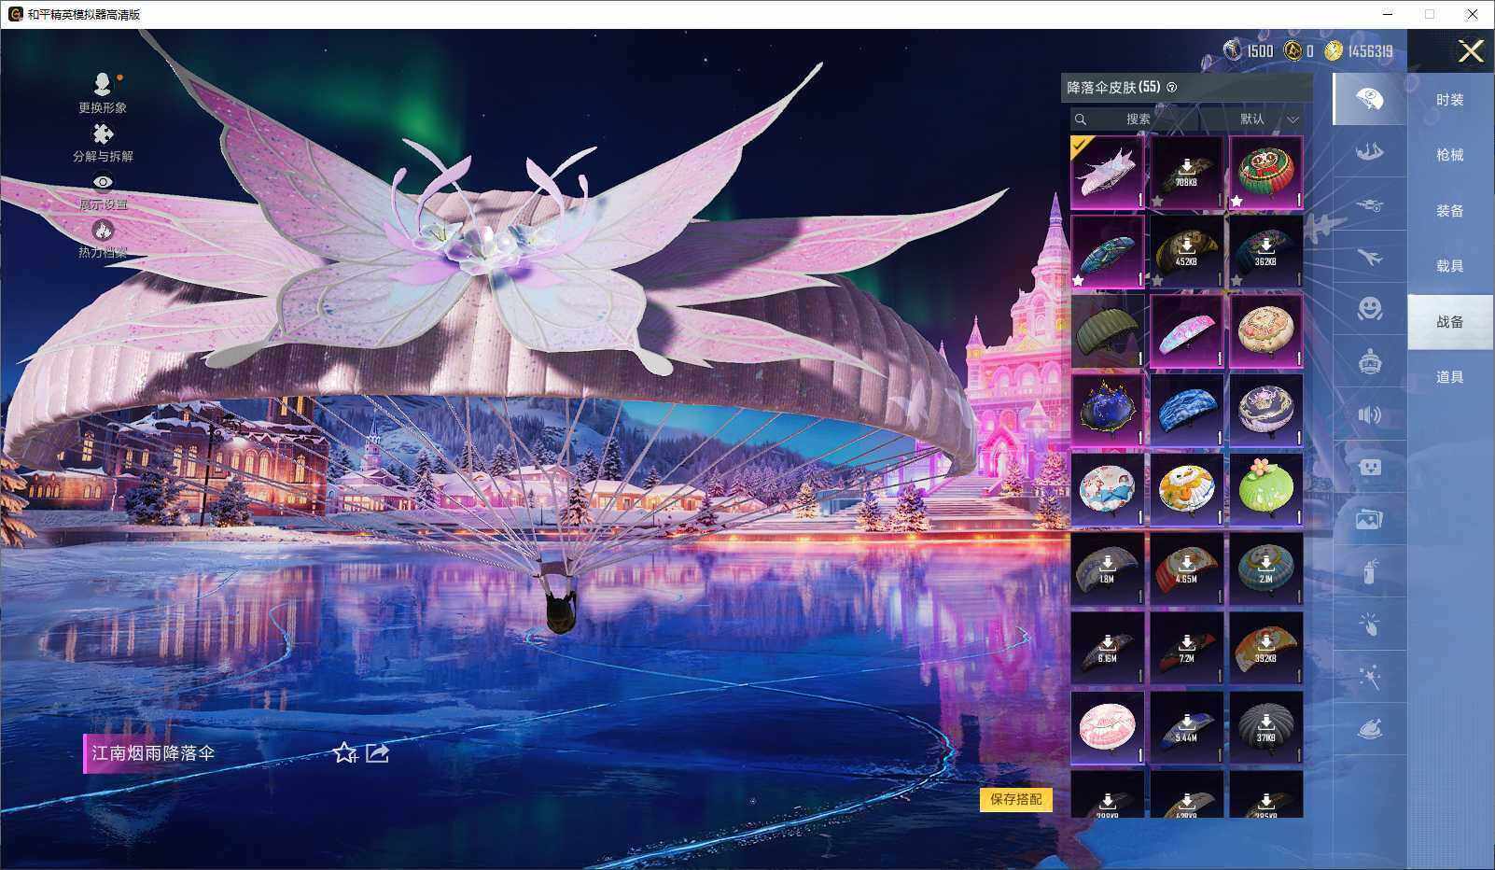The image size is (1495, 870).
Task: Open the drone category icon
Action: point(1369,204)
